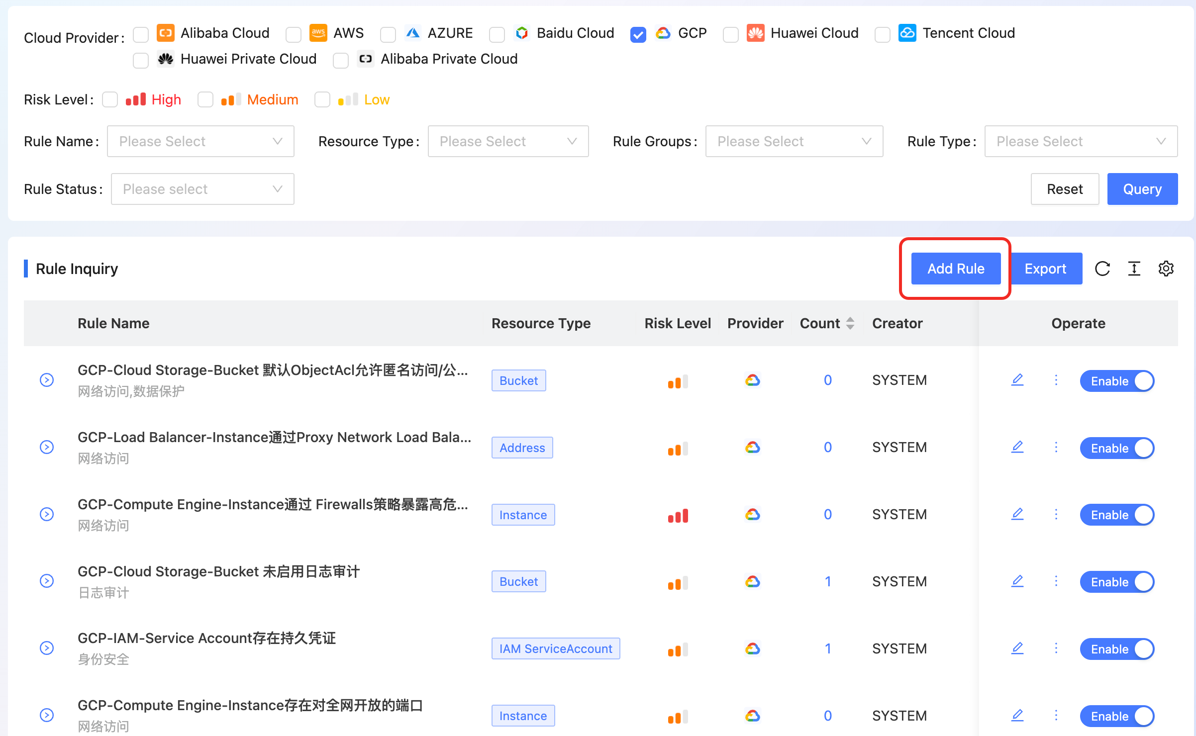The height and width of the screenshot is (736, 1196).
Task: Click the Address resource type tag
Action: tap(522, 448)
